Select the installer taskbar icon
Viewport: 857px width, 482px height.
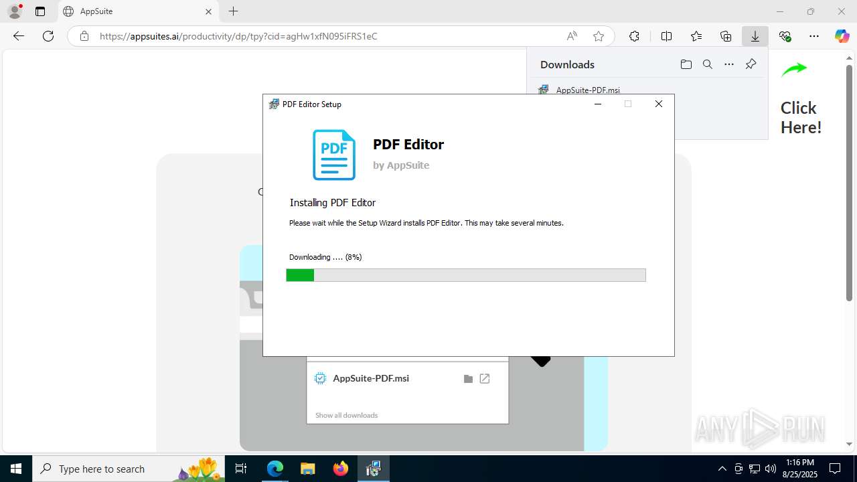click(374, 469)
